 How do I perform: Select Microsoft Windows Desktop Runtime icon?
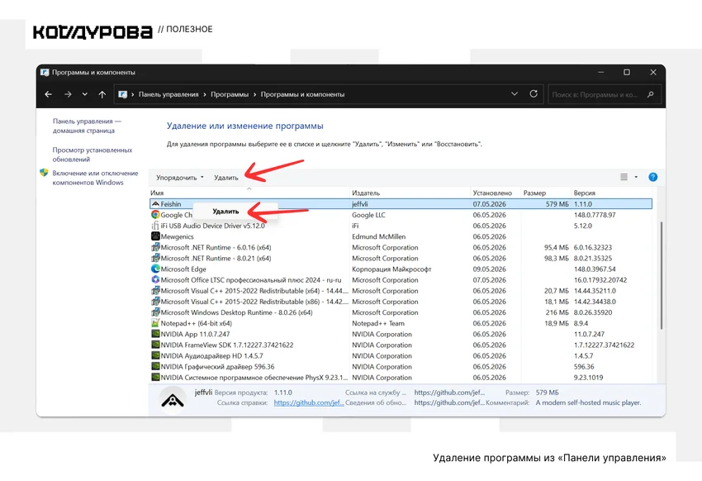[155, 312]
